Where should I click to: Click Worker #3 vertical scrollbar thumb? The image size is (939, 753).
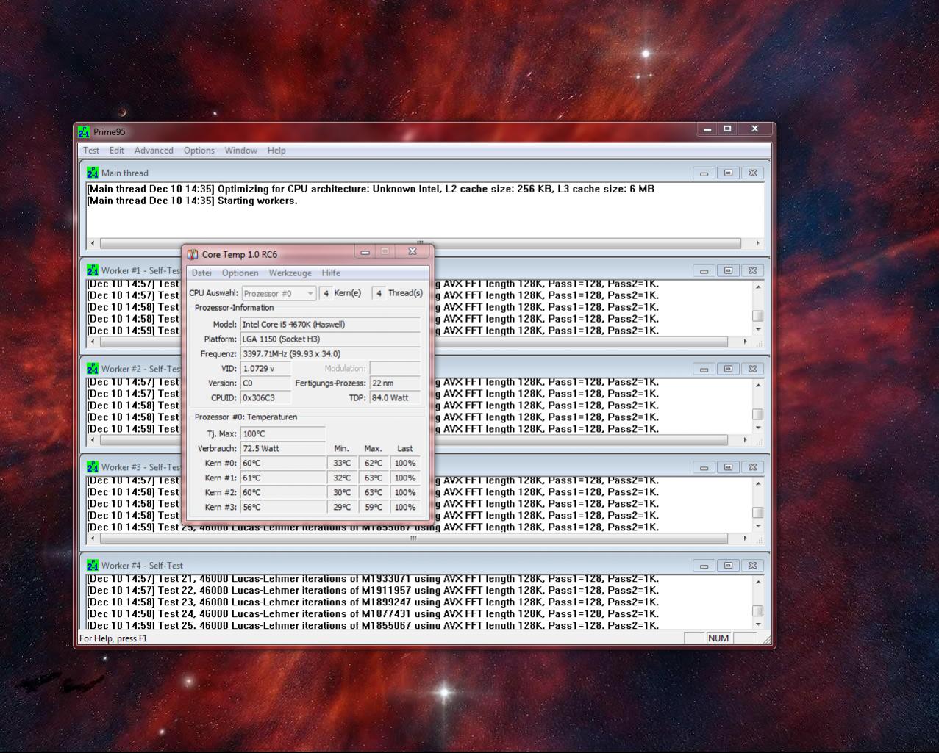point(758,513)
